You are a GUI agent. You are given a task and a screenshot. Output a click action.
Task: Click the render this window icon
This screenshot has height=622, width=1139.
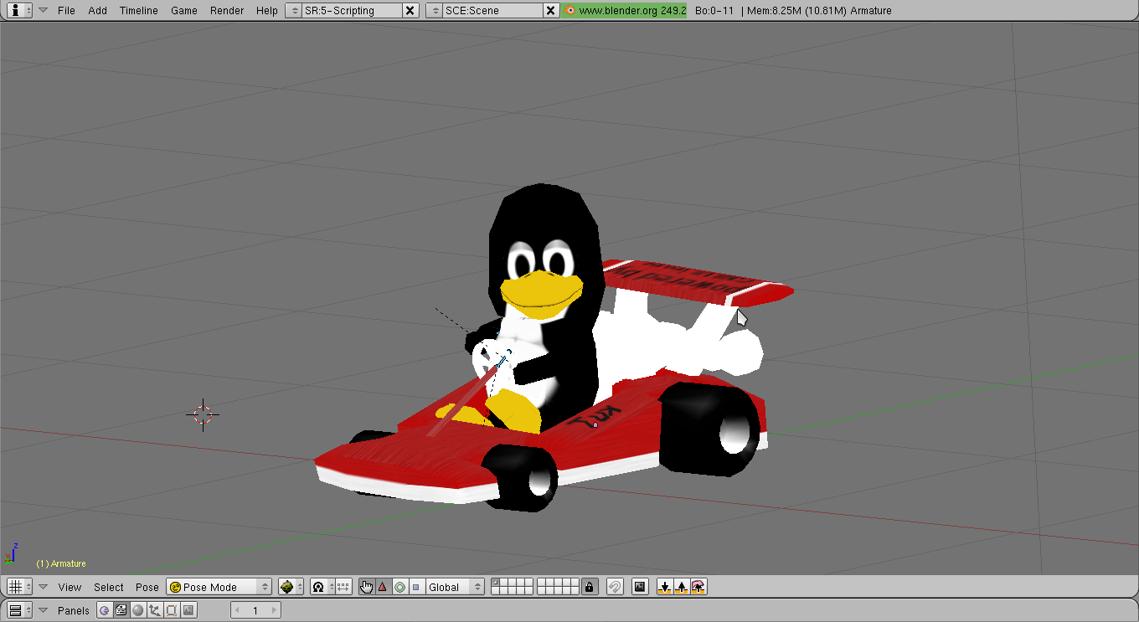[x=640, y=587]
